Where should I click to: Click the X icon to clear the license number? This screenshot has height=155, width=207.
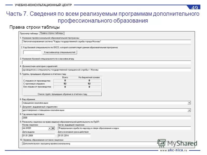[x=53, y=128]
